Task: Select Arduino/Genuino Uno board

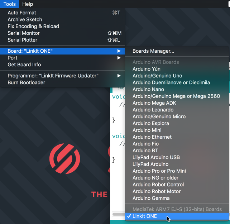Action: click(x=177, y=76)
